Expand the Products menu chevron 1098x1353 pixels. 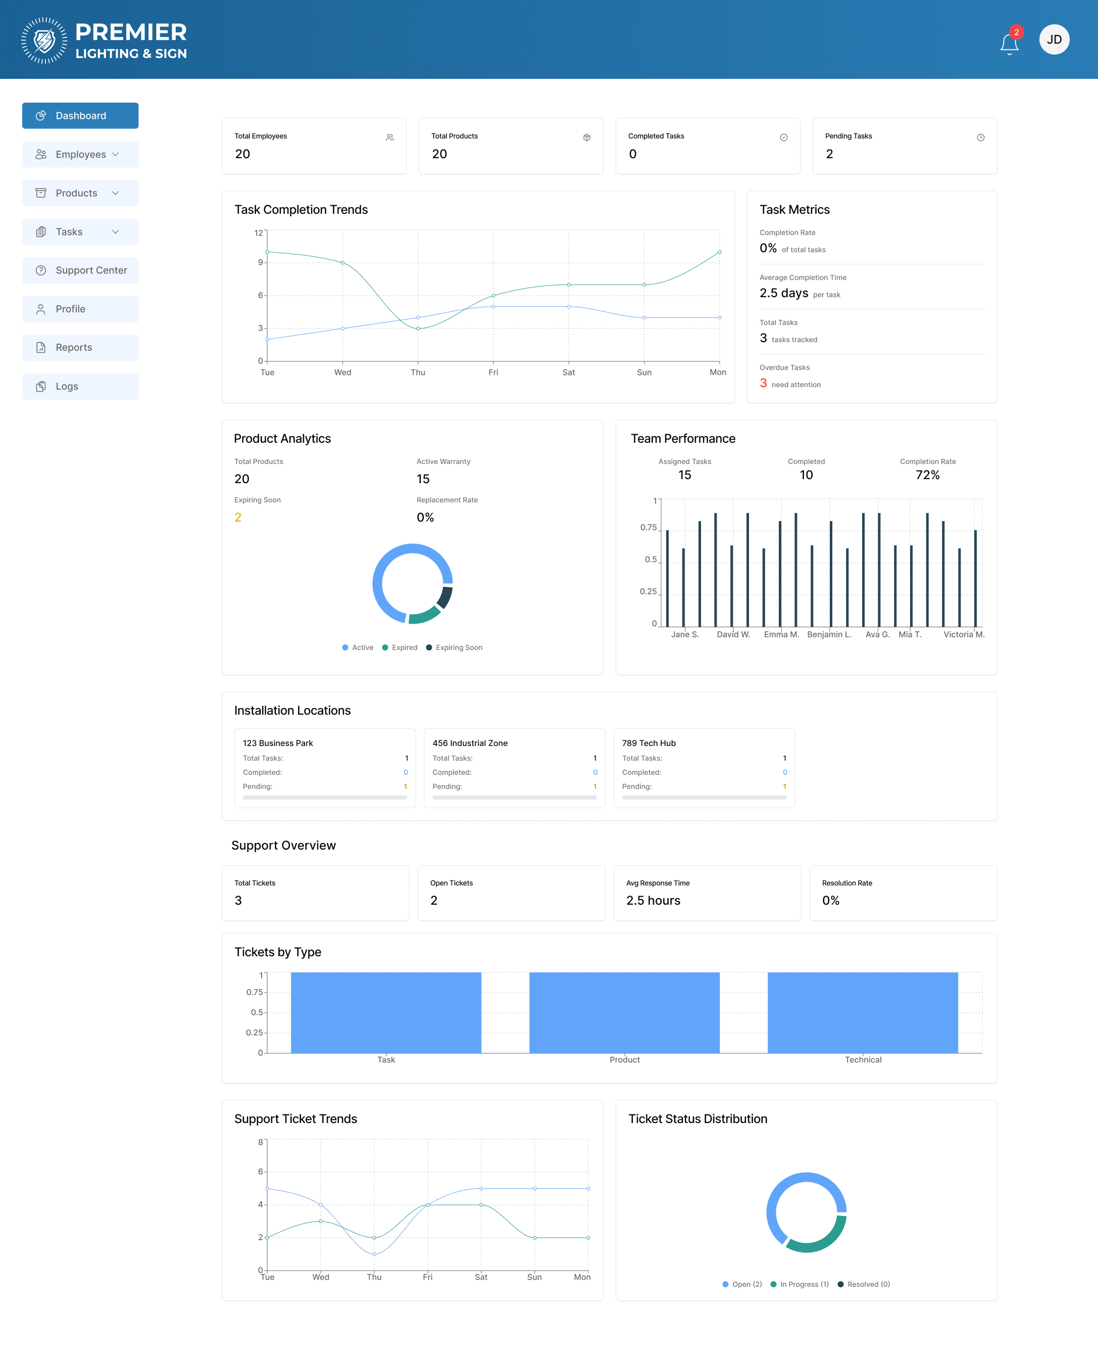click(116, 193)
